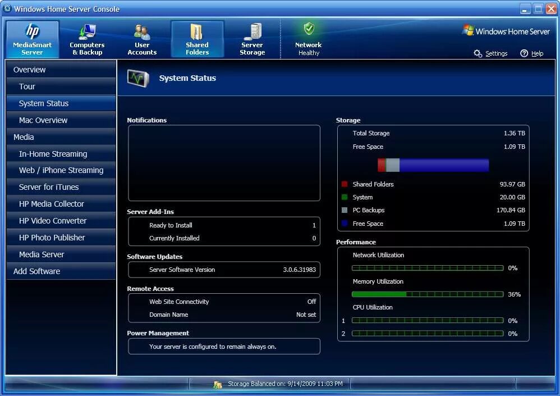Open In-Home Streaming page
The image size is (560, 396).
[61, 154]
